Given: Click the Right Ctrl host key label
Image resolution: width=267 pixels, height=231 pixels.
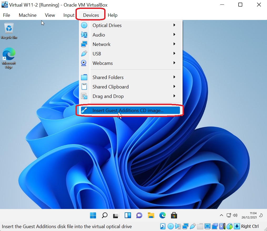Looking at the screenshot, I should coord(250,226).
